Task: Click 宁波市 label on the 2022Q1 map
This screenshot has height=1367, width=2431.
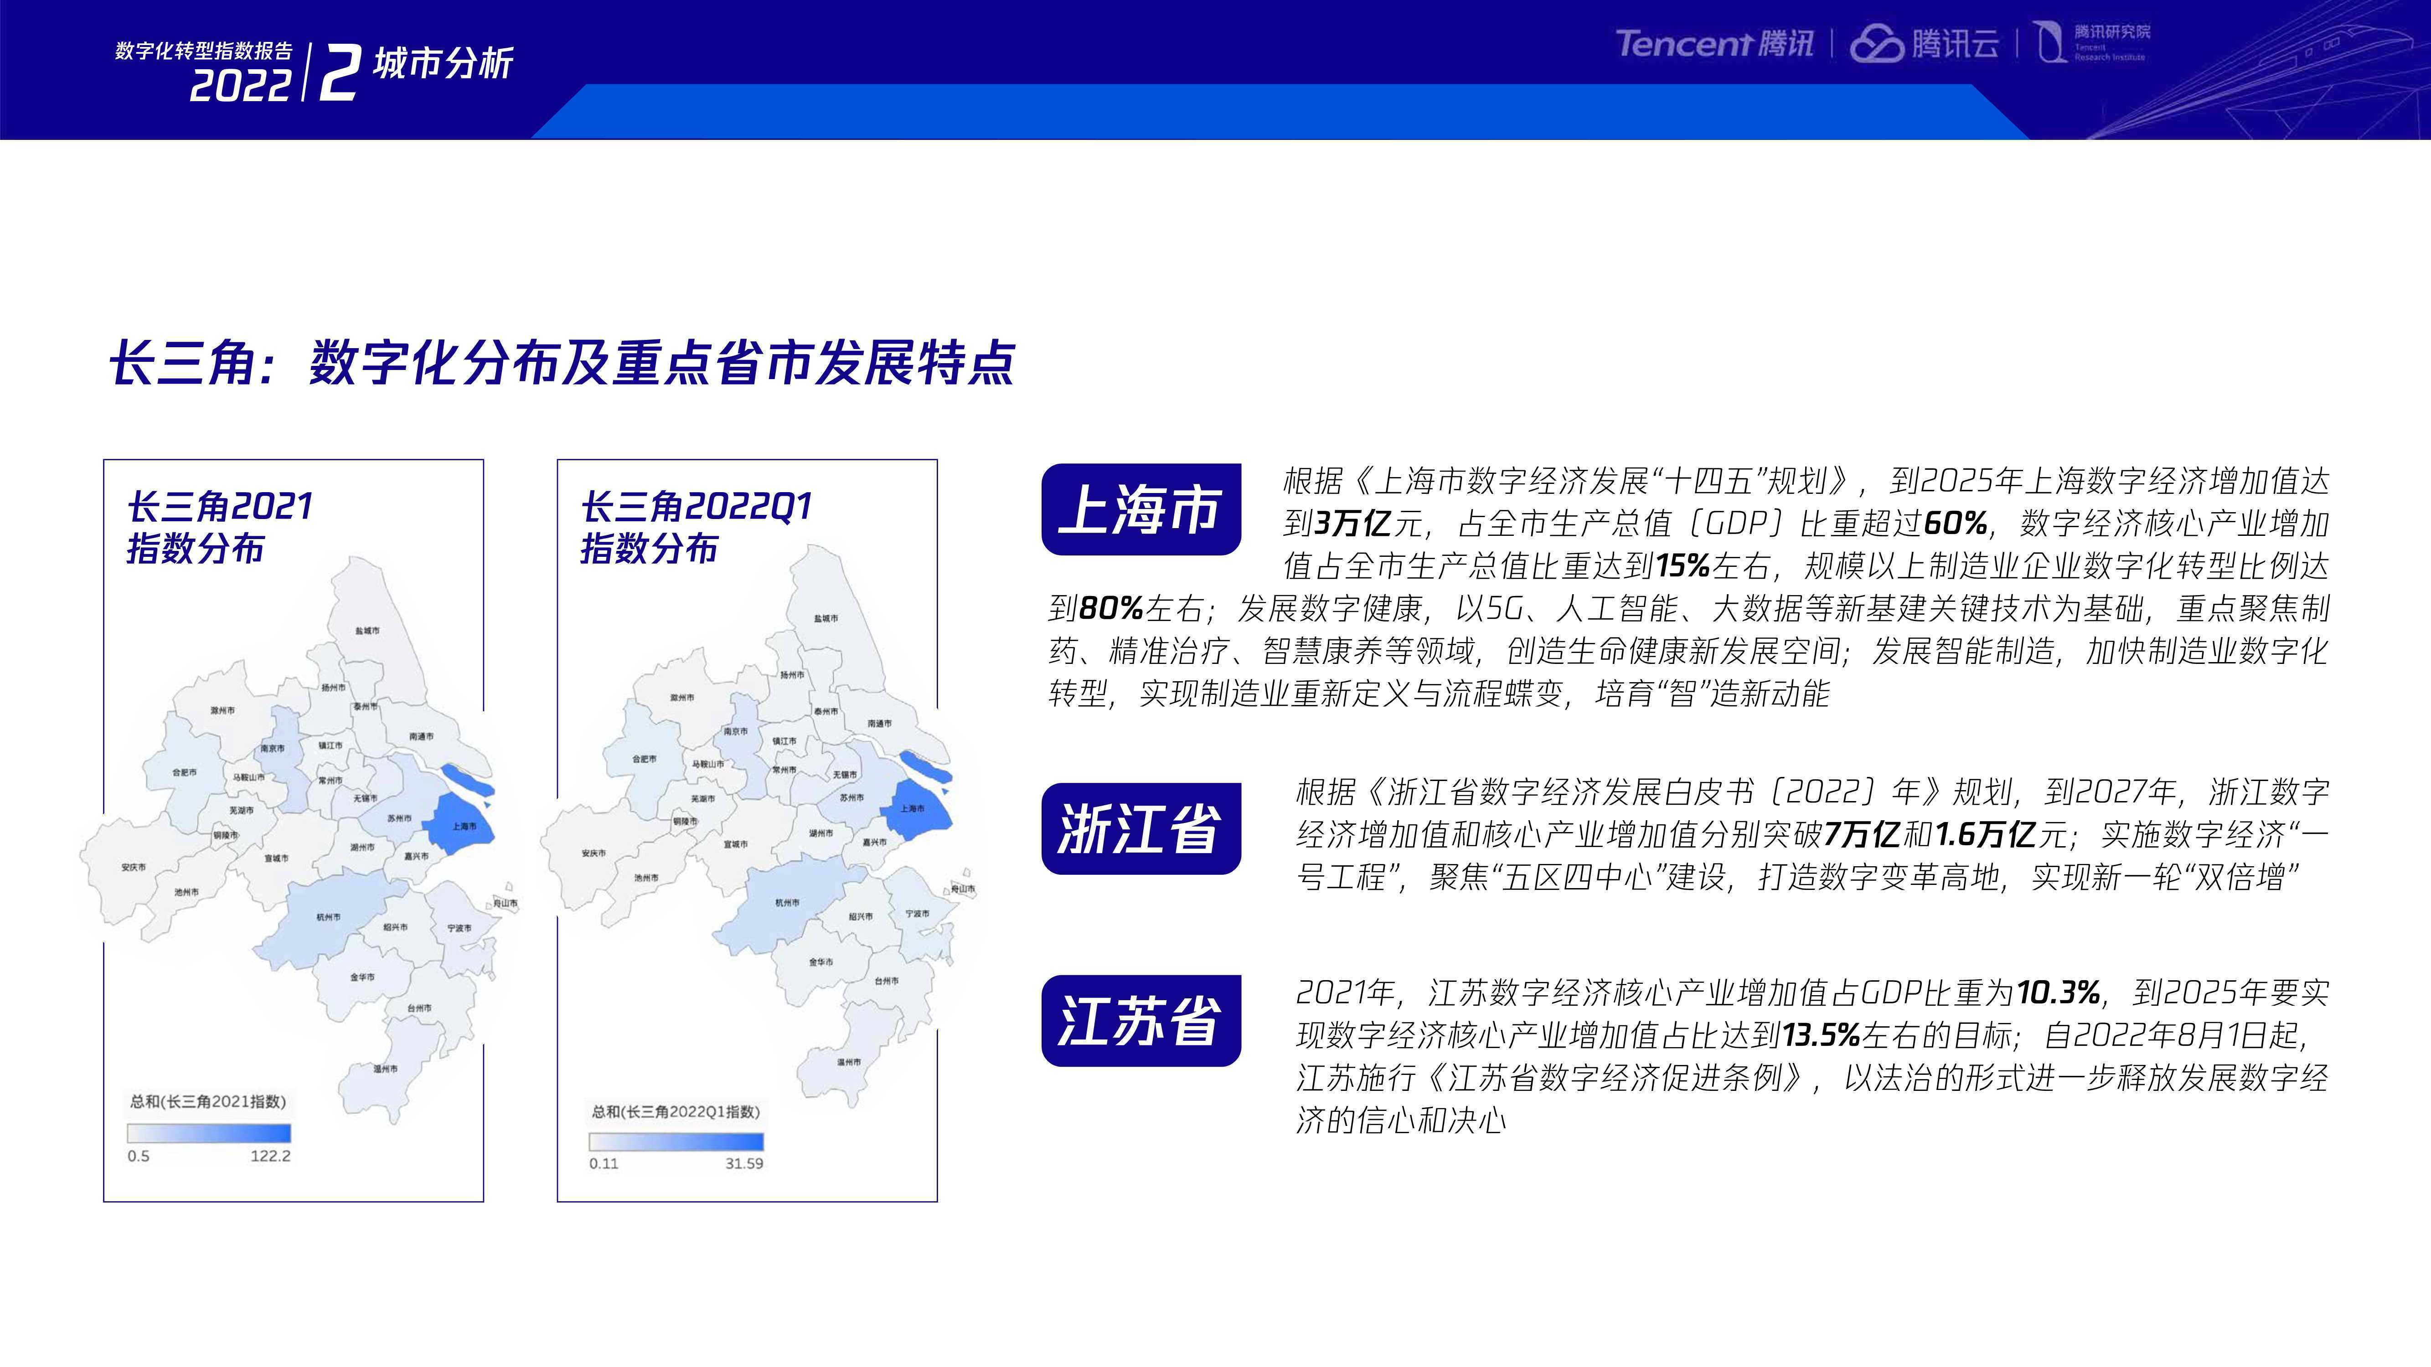Action: click(917, 913)
